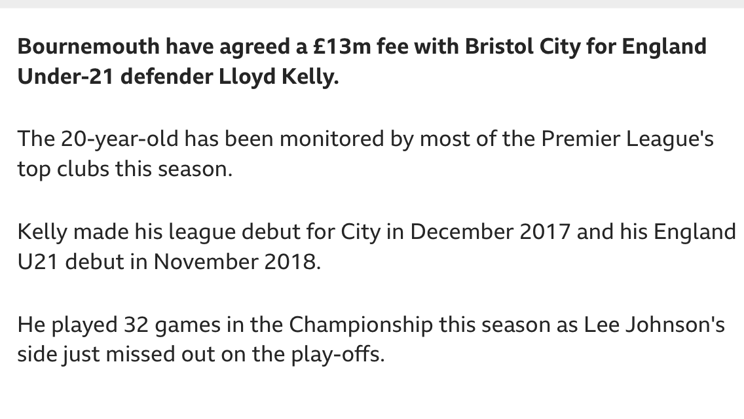Click 'December 2017' in the third paragraph

490,232
